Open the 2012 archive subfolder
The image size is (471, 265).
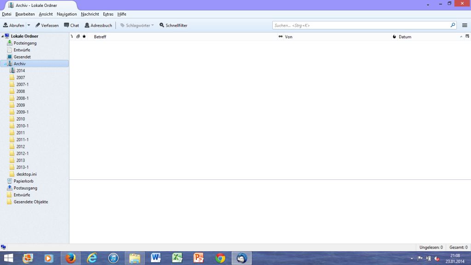20,147
